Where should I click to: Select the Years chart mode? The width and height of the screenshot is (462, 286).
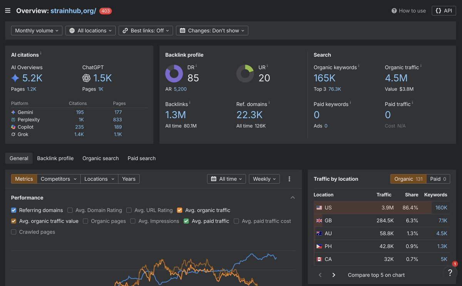[x=129, y=179]
